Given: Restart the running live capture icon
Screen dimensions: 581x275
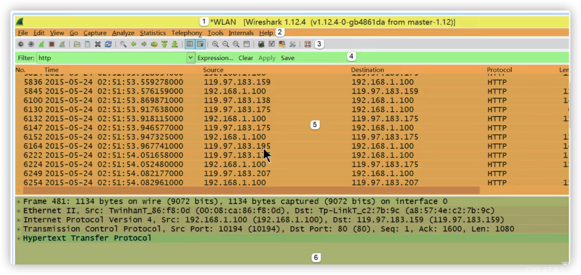Looking at the screenshot, I should 62,44.
